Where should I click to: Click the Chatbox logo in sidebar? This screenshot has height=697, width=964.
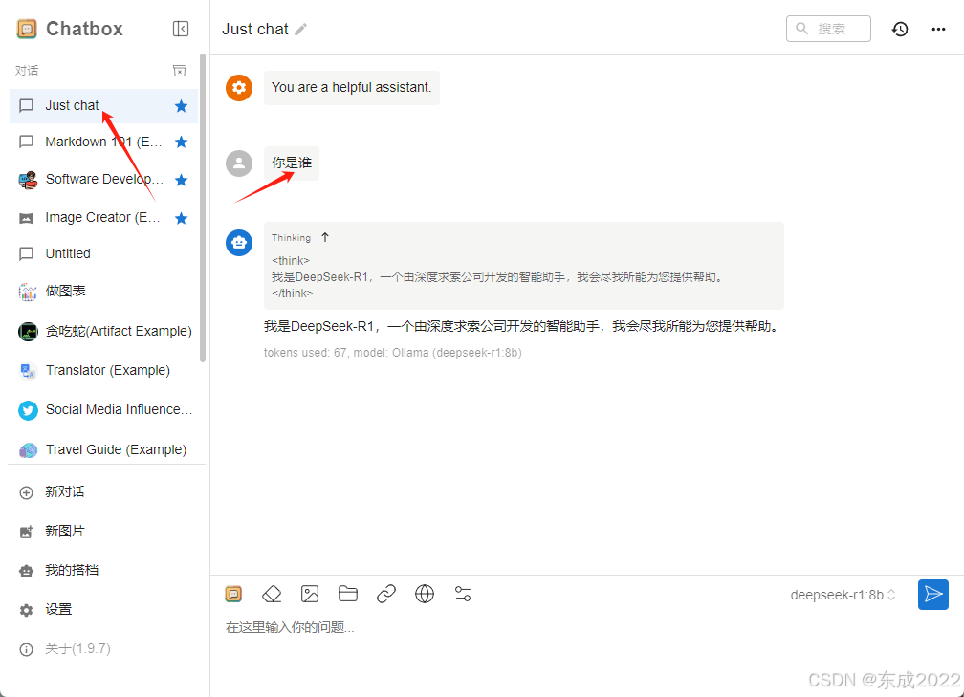[x=27, y=29]
